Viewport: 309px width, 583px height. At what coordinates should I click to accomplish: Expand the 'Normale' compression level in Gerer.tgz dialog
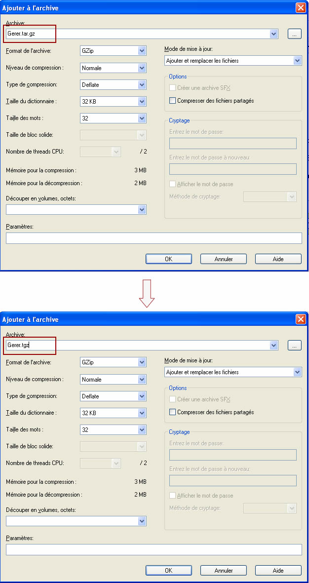point(142,380)
